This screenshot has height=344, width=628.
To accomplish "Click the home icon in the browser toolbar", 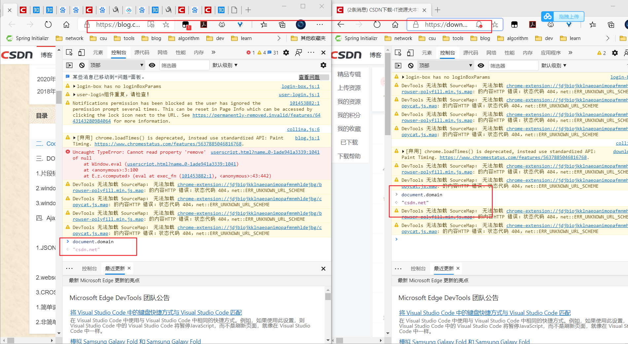I will 66,24.
